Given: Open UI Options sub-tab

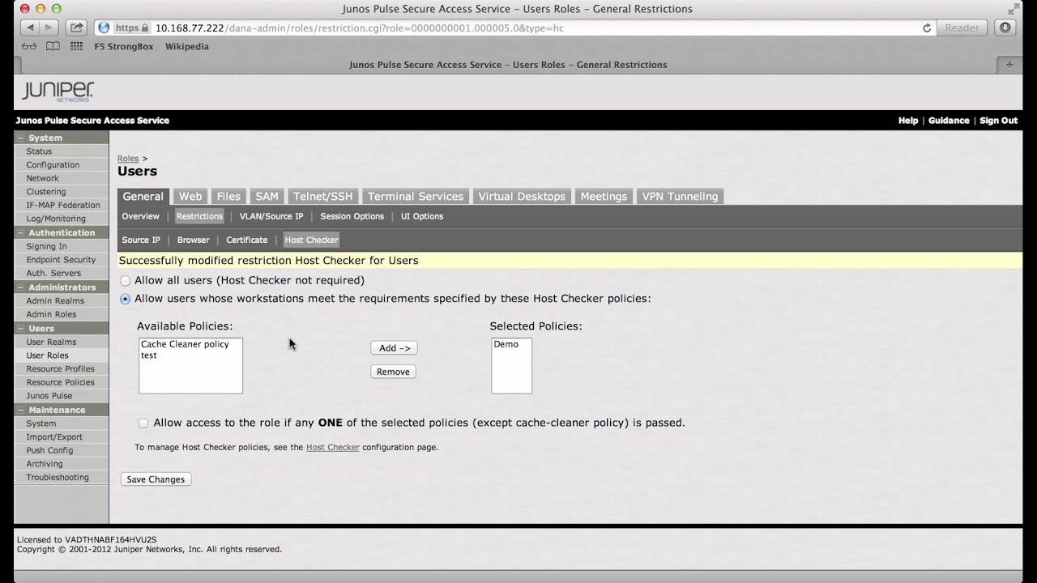Looking at the screenshot, I should (x=422, y=216).
